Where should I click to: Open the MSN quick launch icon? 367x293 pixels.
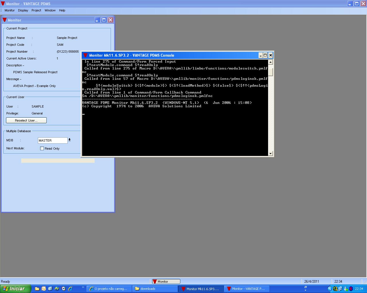point(57,289)
